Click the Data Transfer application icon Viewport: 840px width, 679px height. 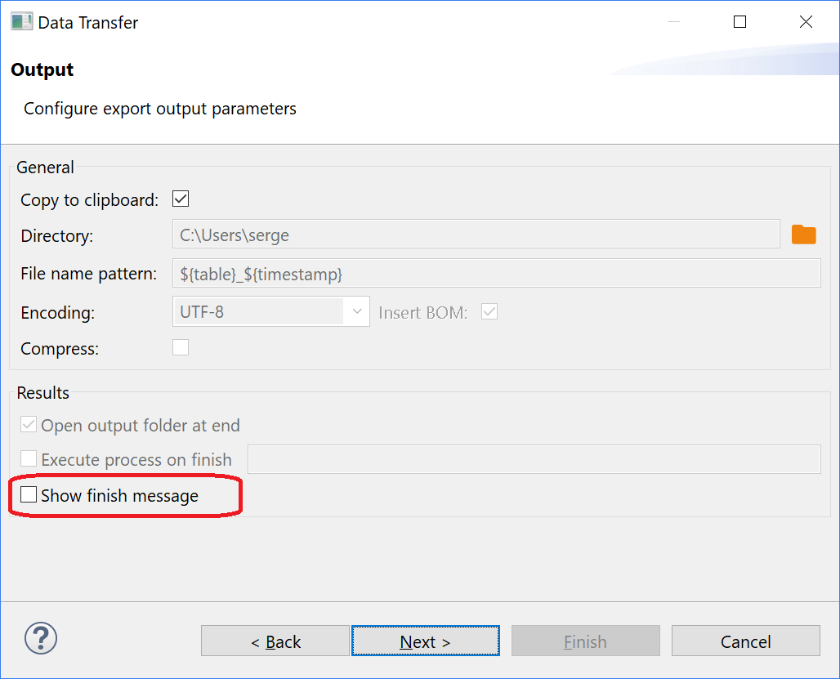pyautogui.click(x=20, y=21)
